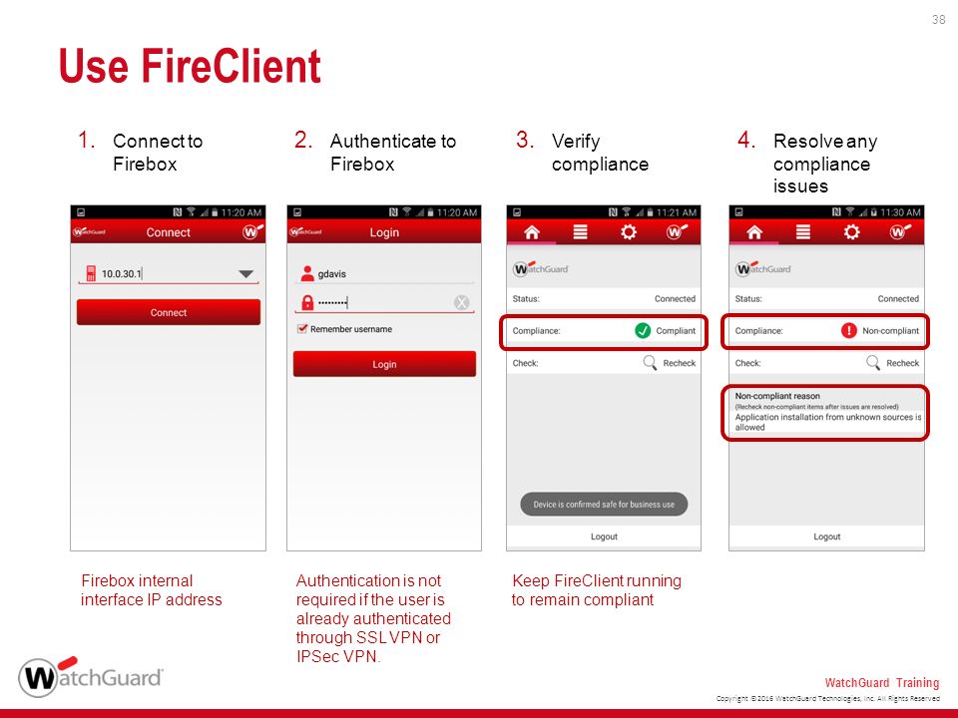Click WatchGuard logo above Status on Non-compliant screen
The image size is (958, 718).
(x=763, y=268)
